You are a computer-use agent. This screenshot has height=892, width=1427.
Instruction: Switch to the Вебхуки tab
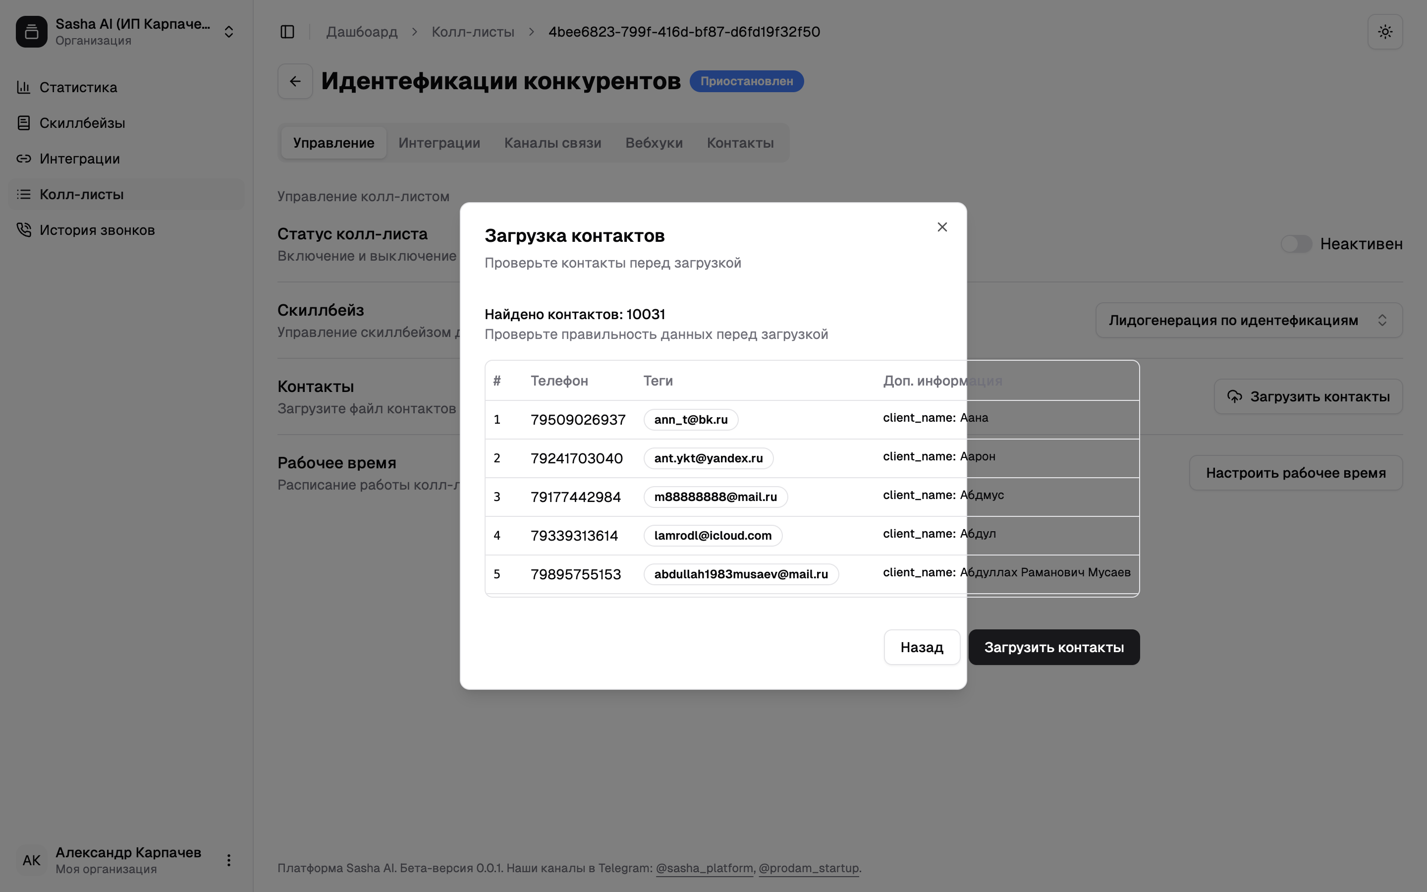654,143
